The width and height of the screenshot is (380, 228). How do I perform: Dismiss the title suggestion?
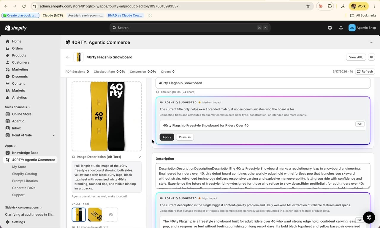[185, 137]
